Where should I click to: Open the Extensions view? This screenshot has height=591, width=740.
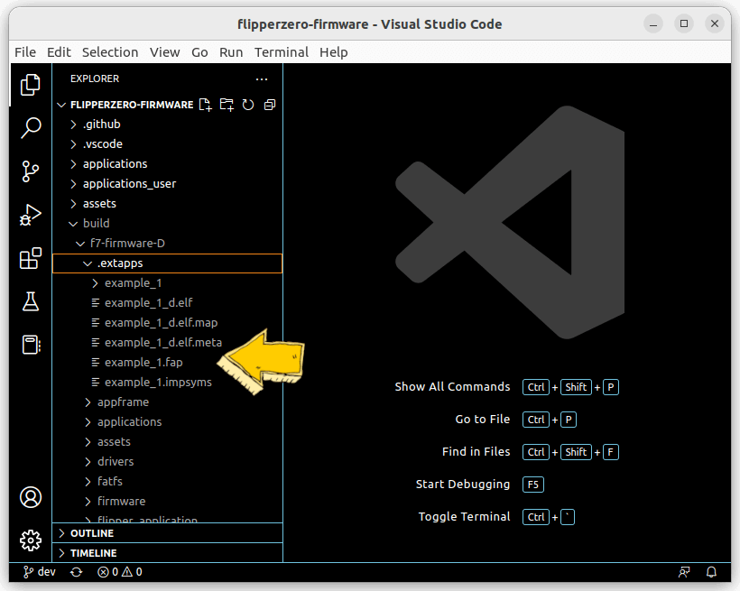(x=30, y=258)
